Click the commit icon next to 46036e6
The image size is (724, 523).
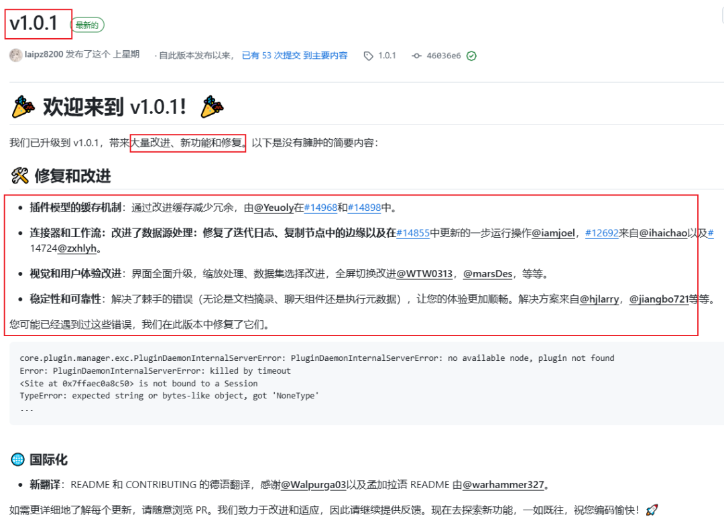[416, 56]
